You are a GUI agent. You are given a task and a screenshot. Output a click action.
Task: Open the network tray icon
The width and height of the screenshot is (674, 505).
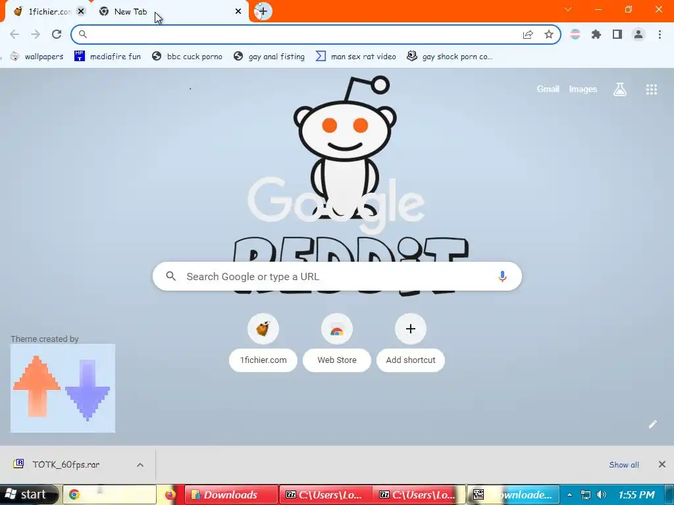585,494
